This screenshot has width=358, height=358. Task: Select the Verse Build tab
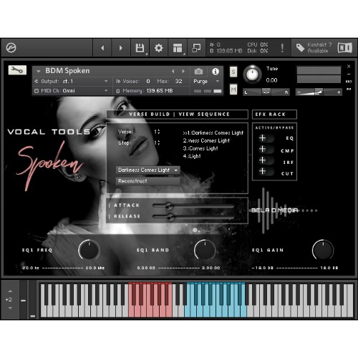coord(150,115)
